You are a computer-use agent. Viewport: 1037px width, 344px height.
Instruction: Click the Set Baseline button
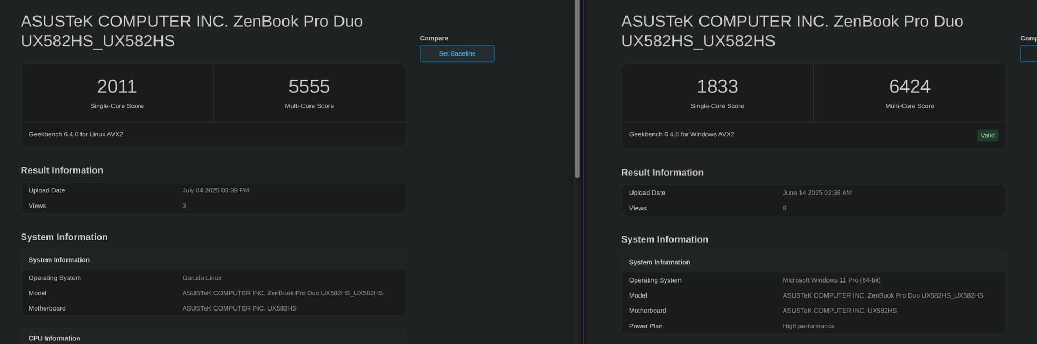(x=457, y=53)
